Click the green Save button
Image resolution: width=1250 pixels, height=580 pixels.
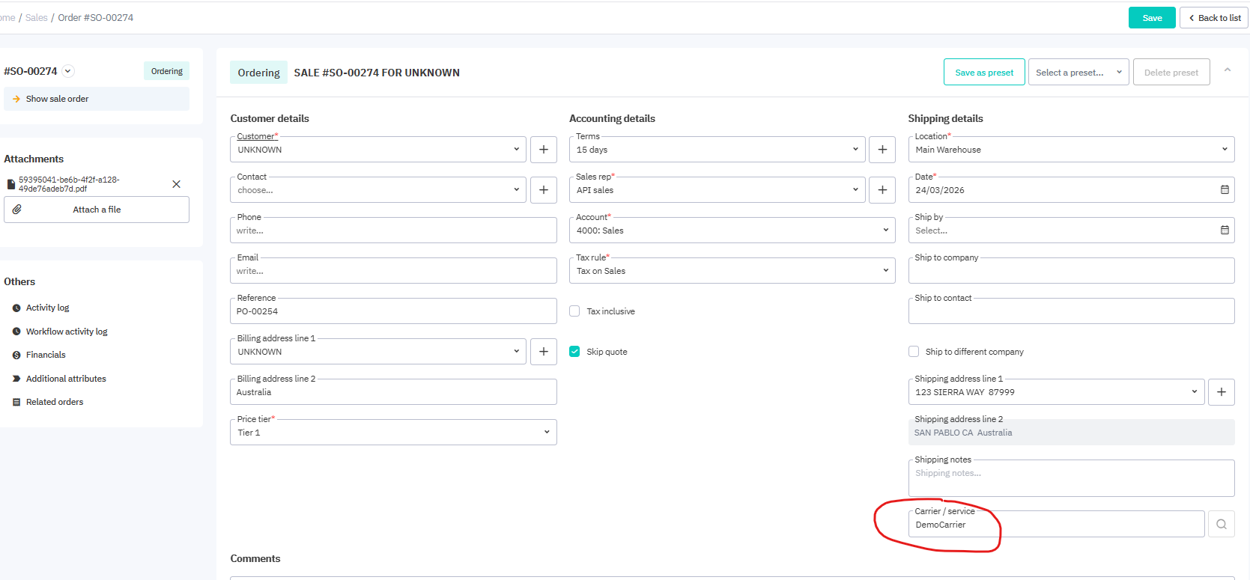pyautogui.click(x=1152, y=18)
